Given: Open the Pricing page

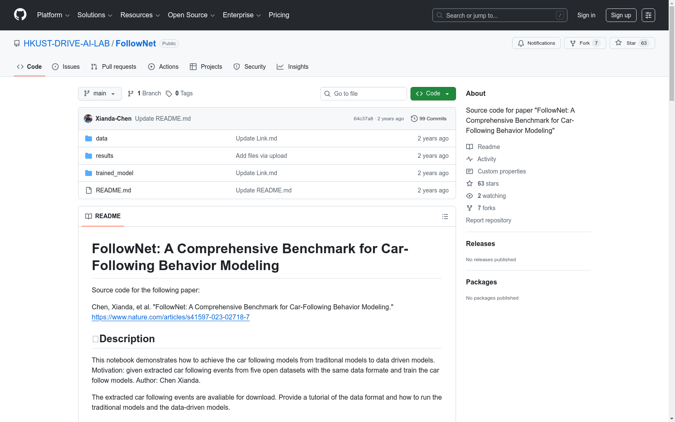Looking at the screenshot, I should (279, 15).
